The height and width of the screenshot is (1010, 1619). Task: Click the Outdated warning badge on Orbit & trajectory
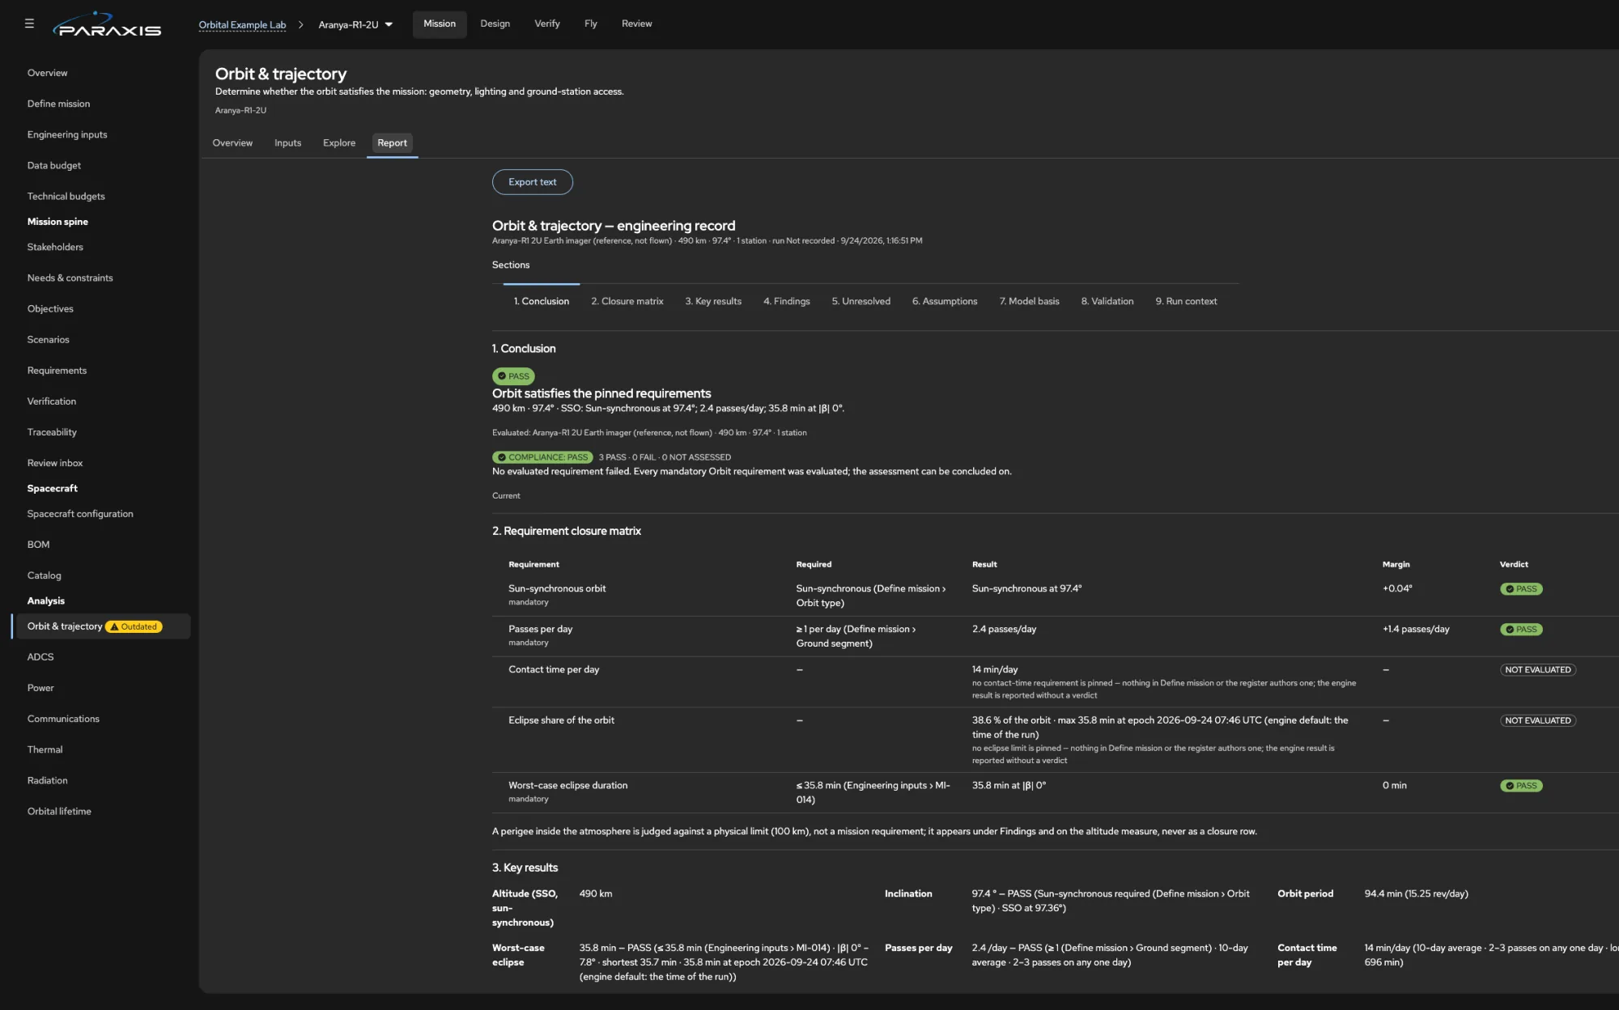134,626
